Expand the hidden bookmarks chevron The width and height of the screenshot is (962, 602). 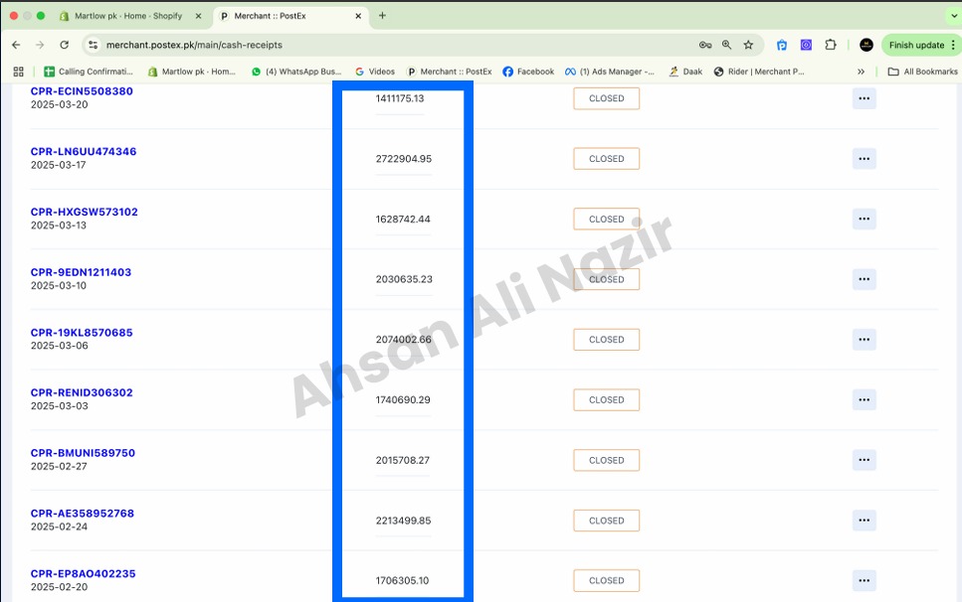(x=861, y=72)
